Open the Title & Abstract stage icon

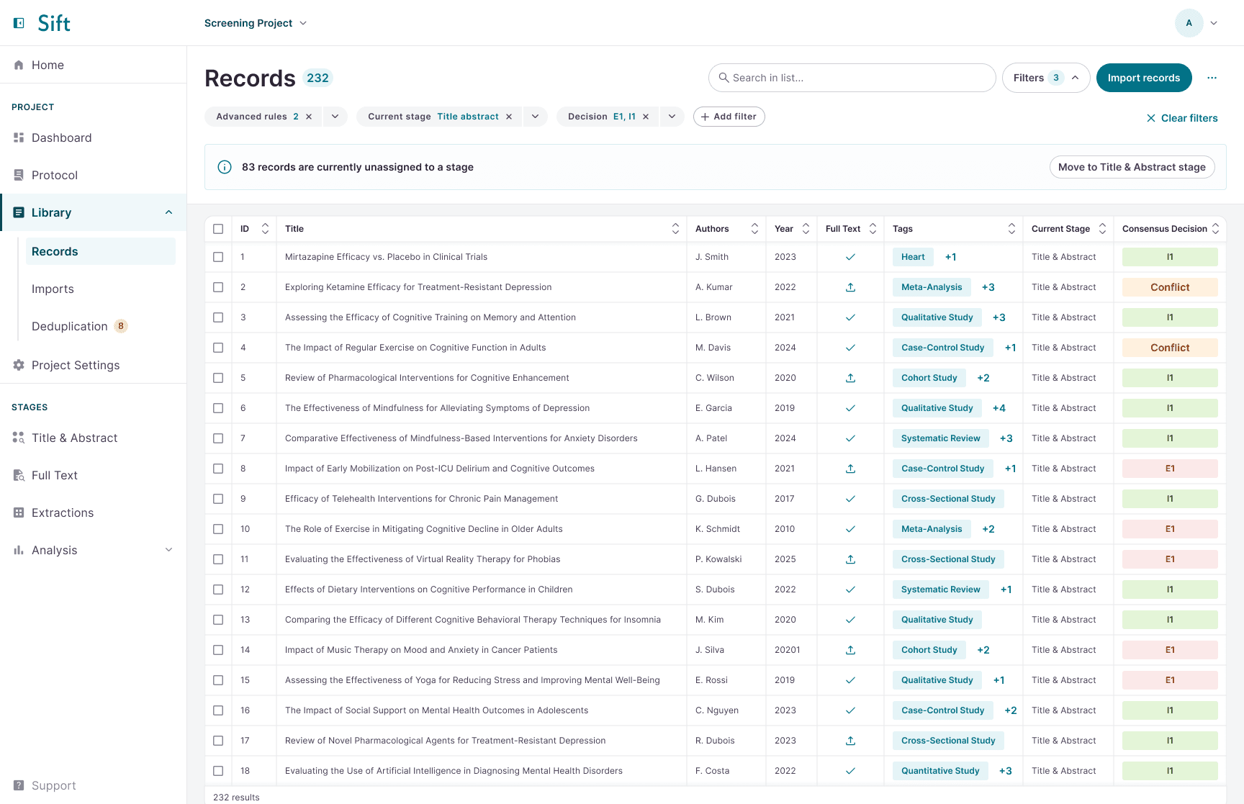pos(19,438)
